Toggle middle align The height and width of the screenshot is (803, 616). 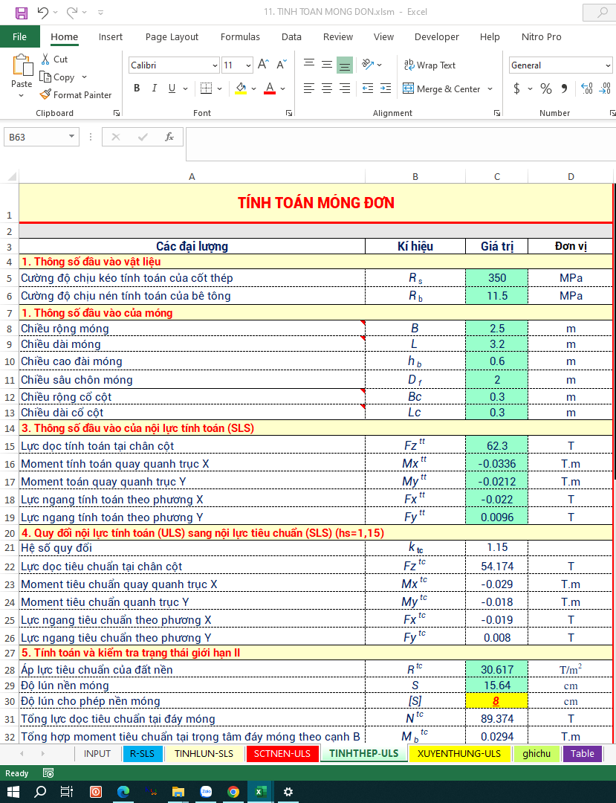[327, 63]
